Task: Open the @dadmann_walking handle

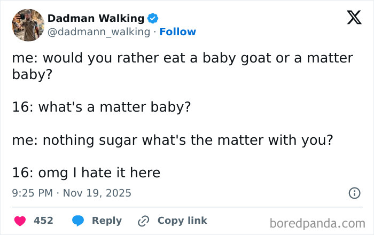Action: (98, 32)
